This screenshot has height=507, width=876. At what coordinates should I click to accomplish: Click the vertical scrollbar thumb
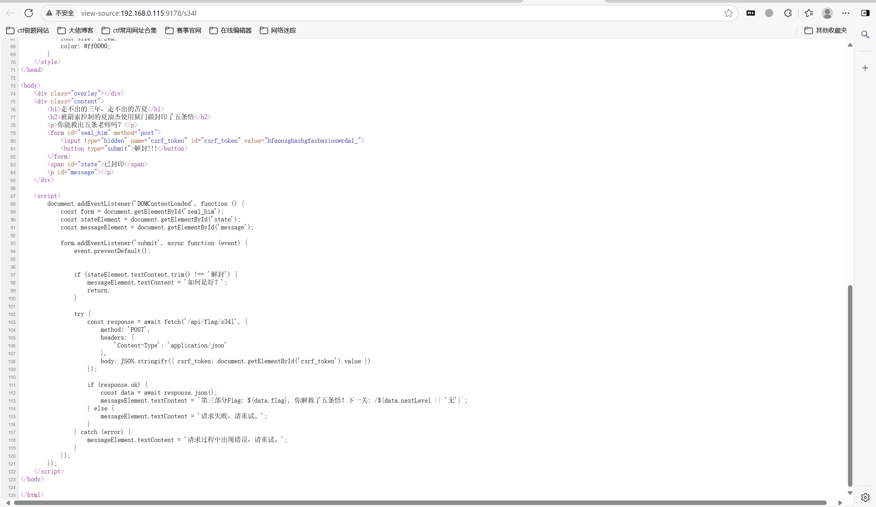(850, 385)
